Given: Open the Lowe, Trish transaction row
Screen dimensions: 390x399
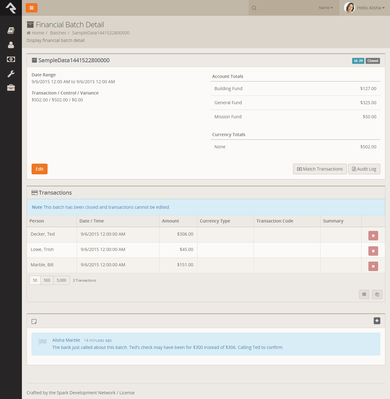Looking at the screenshot, I should (206, 250).
